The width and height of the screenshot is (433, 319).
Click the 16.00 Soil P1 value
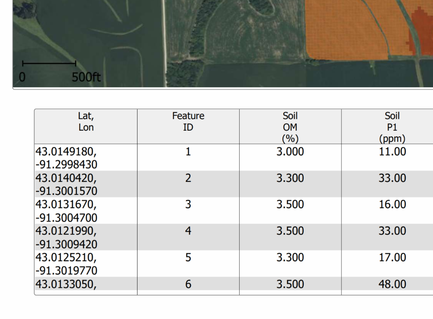point(392,205)
